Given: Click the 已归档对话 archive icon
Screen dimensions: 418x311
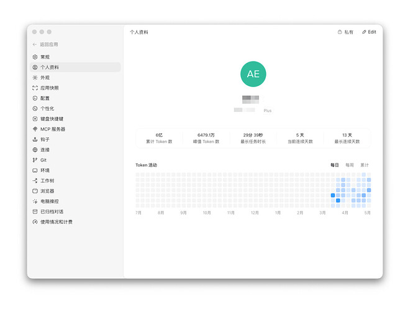Looking at the screenshot, I should point(35,211).
